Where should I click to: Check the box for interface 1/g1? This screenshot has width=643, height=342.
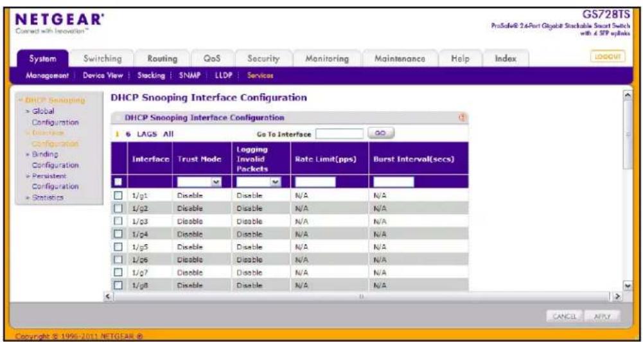[x=118, y=195]
